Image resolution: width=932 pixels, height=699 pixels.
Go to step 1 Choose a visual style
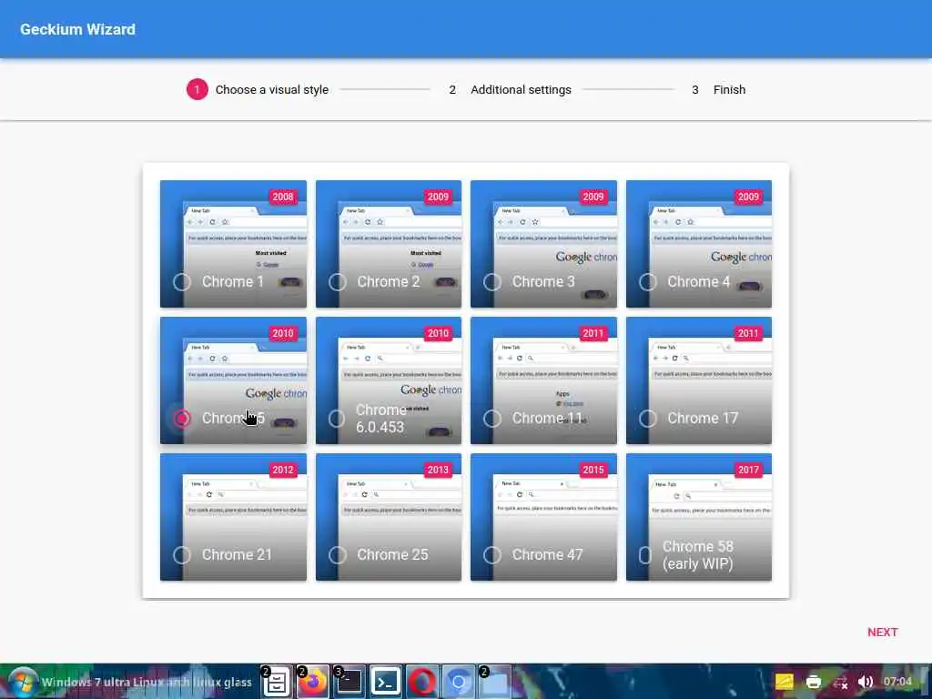258,90
